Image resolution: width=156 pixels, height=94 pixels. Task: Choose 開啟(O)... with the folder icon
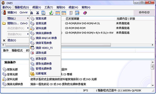click(x=16, y=23)
